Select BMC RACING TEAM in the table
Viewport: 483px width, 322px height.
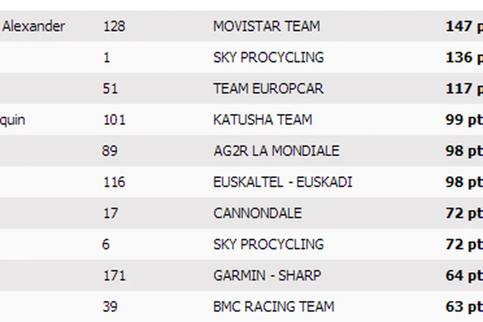click(x=274, y=307)
